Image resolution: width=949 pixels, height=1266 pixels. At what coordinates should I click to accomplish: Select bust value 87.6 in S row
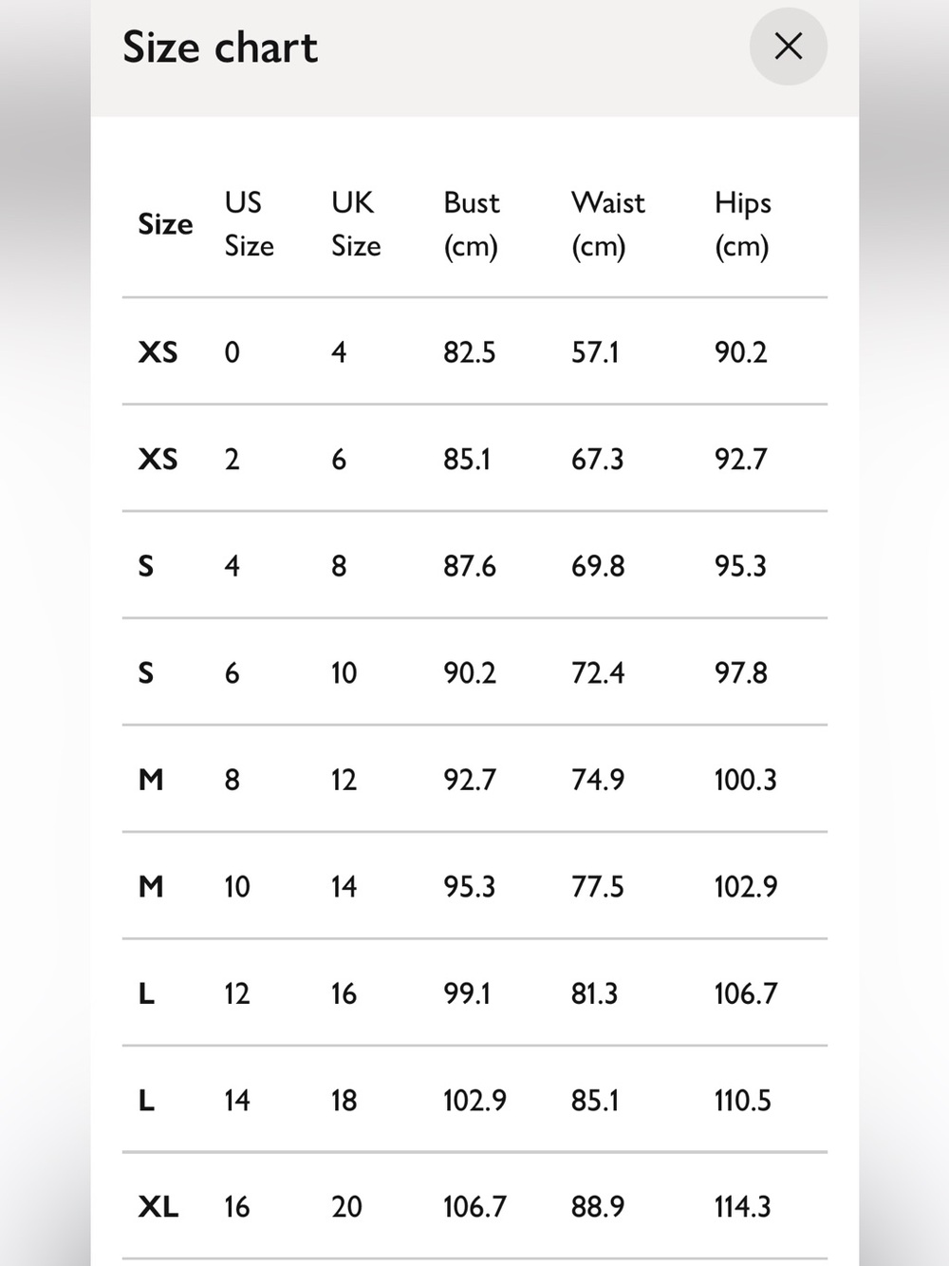coord(470,566)
